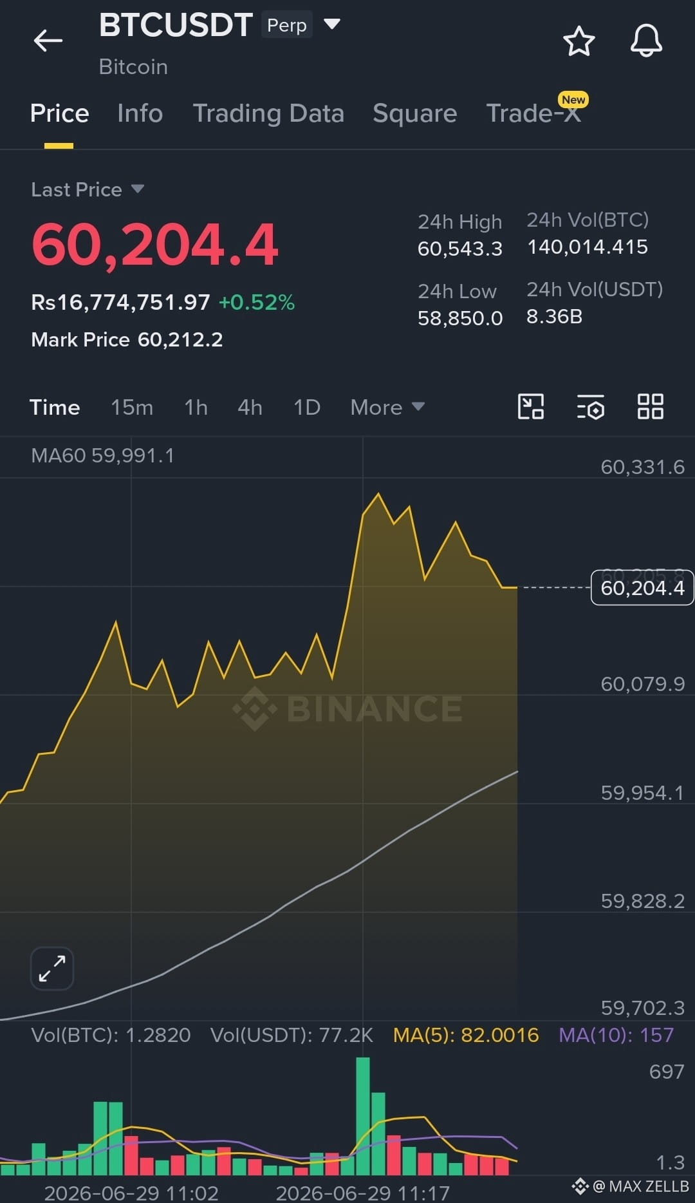Expand chart to fullscreen

(x=52, y=968)
